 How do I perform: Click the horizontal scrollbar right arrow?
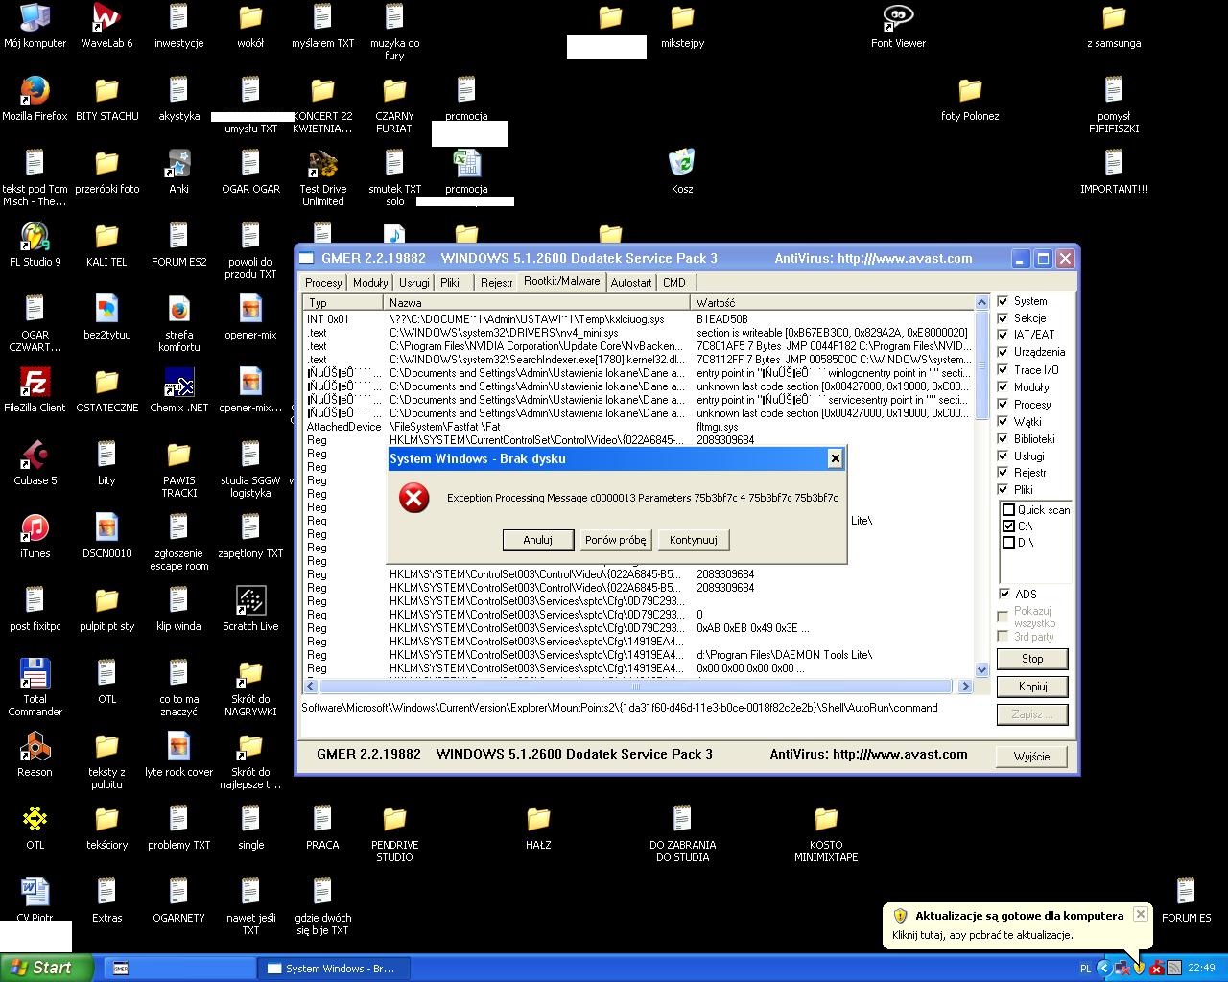tap(965, 687)
